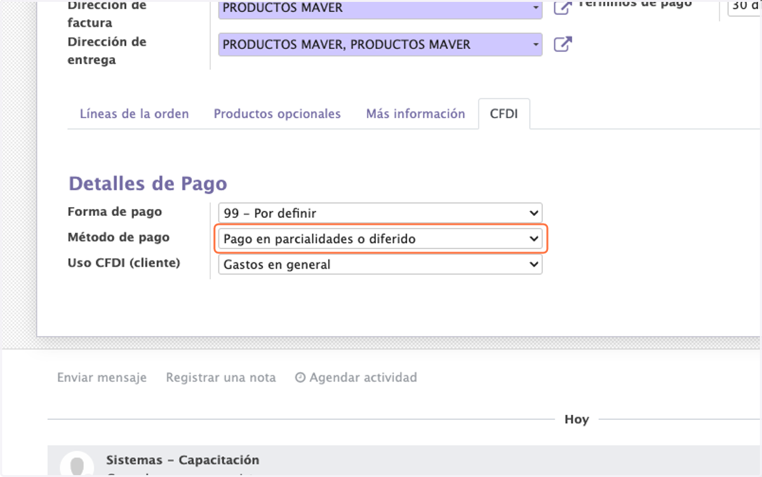Click the Uso CFDI (cliente) label
Image resolution: width=762 pixels, height=477 pixels.
point(124,262)
